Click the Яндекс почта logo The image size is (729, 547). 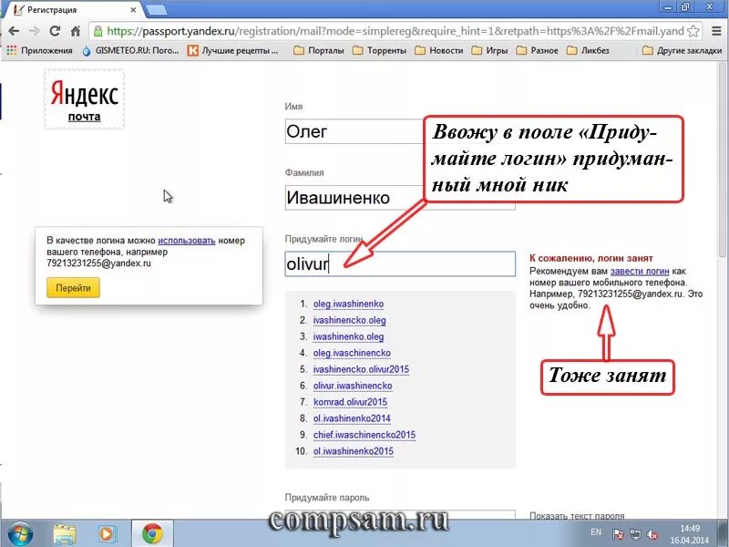pos(84,99)
